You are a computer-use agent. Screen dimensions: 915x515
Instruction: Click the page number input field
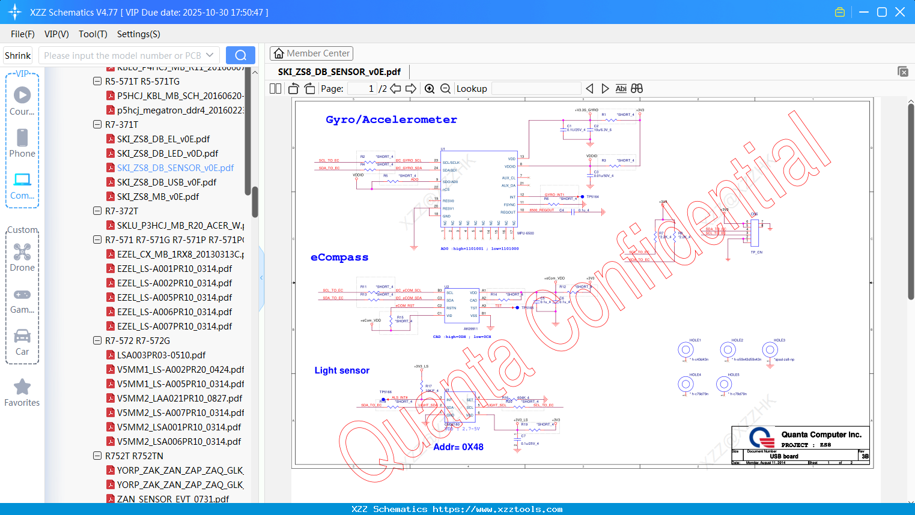point(362,89)
